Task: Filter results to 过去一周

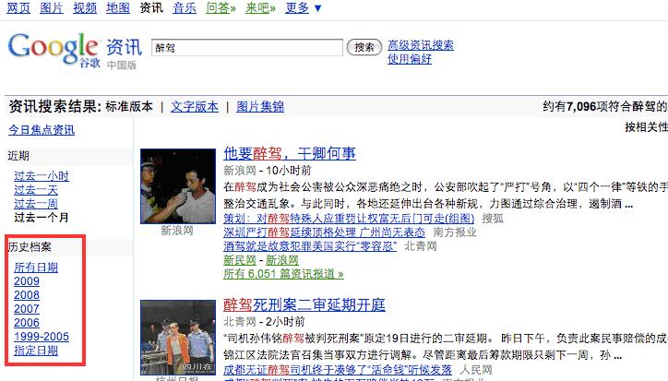Action: [x=36, y=203]
